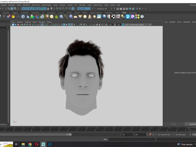Open the highlighted selection mask field
Image resolution: width=196 pixels, height=147 pixels.
[x=84, y=9]
